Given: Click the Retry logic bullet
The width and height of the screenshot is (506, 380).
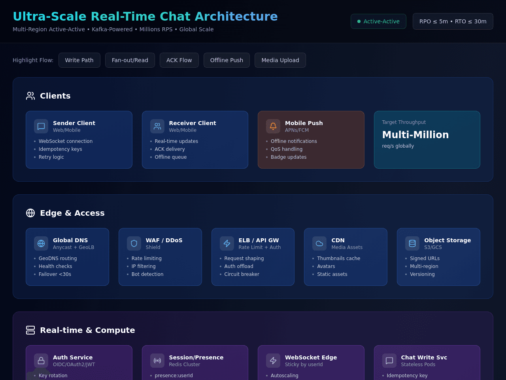Looking at the screenshot, I should [x=51, y=157].
